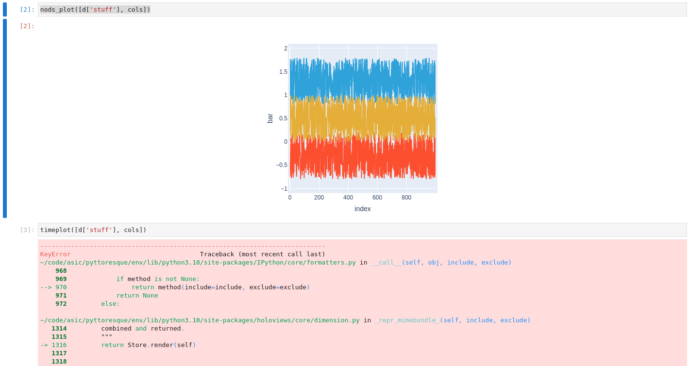Click traceback line number 968
Screen dimensions: 689x366
(x=61, y=270)
